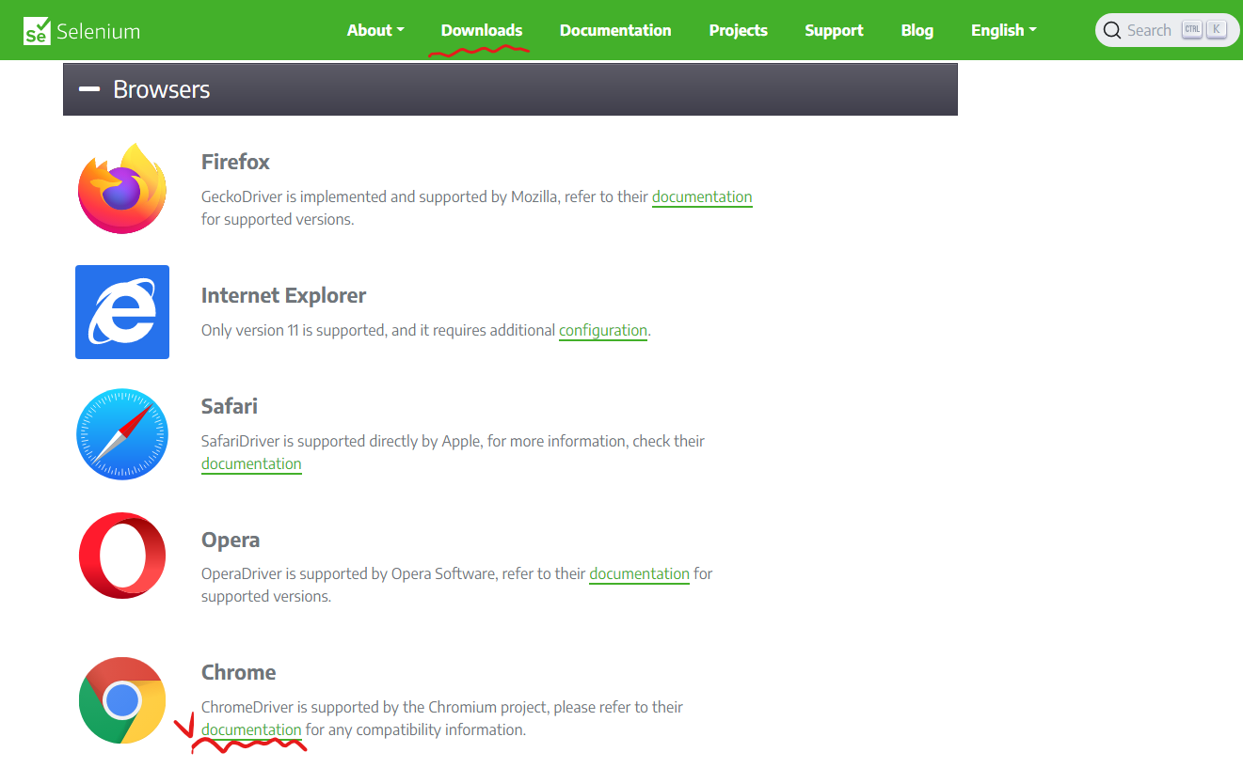1243x768 pixels.
Task: Open OperaDriver documentation link
Action: pyautogui.click(x=639, y=573)
